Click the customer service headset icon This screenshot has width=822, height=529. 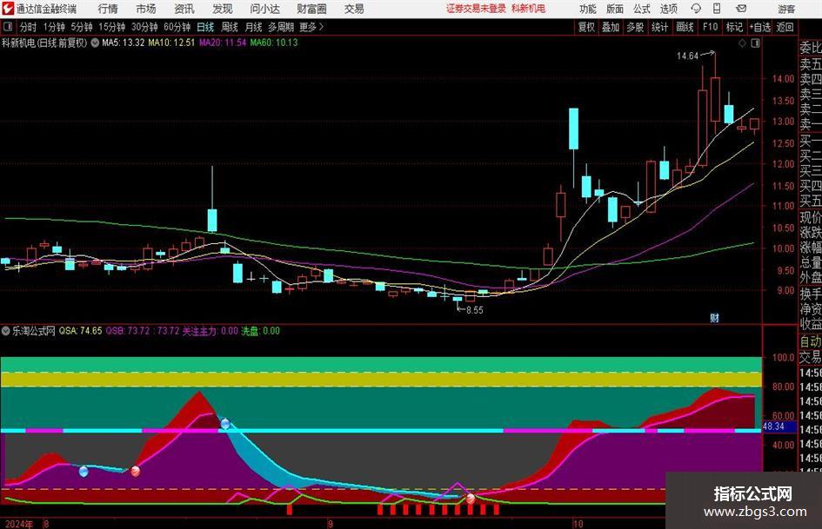(x=696, y=9)
